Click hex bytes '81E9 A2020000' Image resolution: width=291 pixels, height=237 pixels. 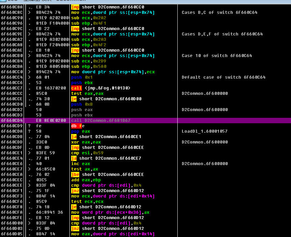53,18
